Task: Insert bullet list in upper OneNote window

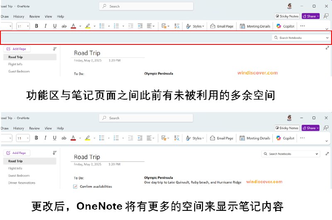Action: point(102,26)
